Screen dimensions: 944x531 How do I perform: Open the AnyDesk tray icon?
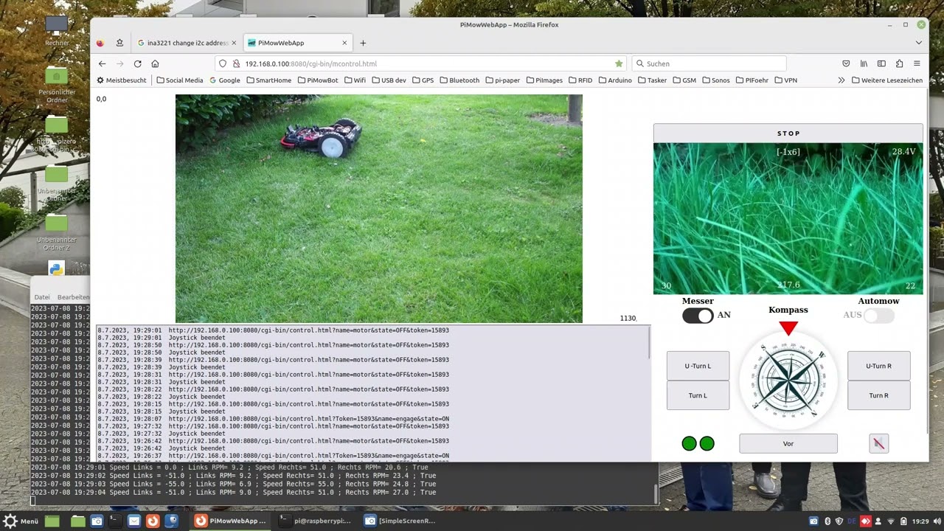pos(865,521)
